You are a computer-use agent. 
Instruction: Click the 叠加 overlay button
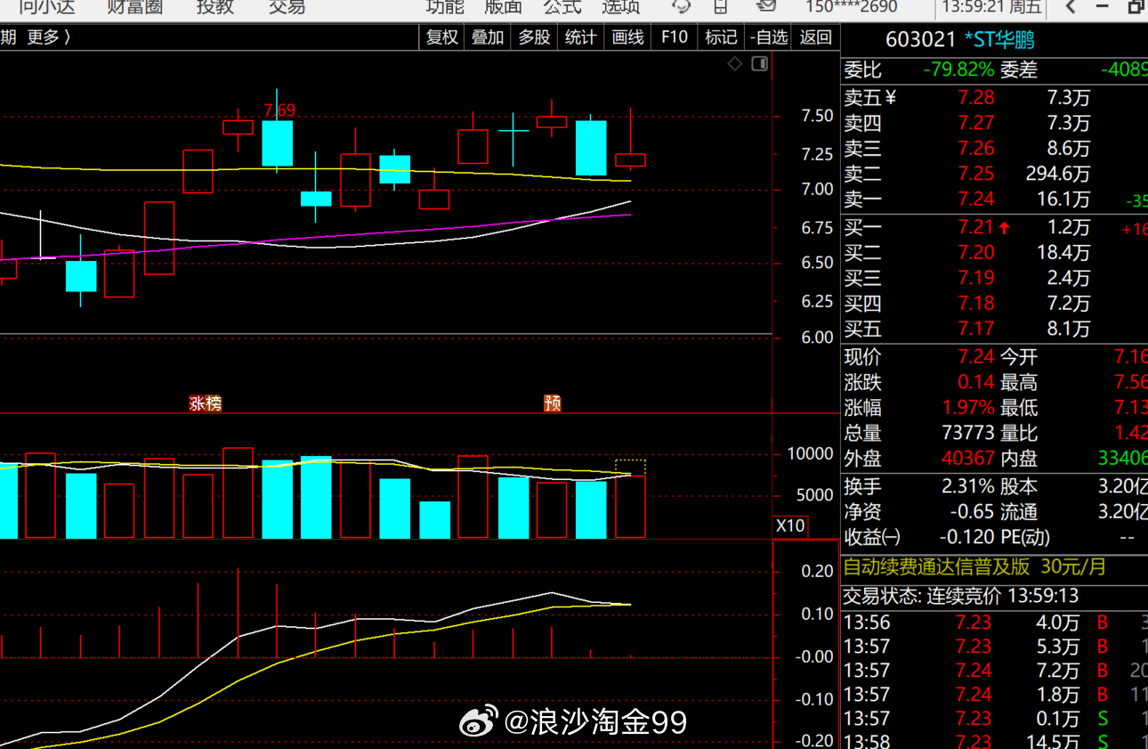point(488,37)
